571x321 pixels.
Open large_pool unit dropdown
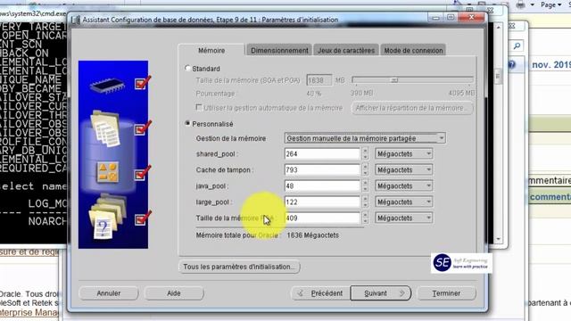(x=404, y=202)
